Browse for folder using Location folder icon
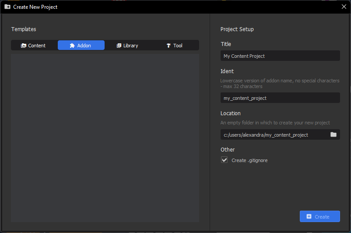Screen dimensions: 351x233 pyautogui.click(x=333, y=134)
